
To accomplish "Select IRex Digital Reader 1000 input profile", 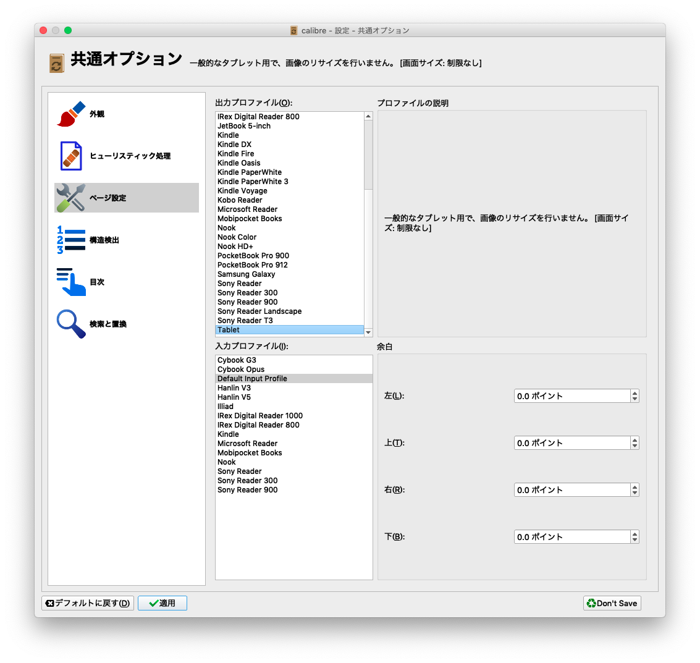I will click(x=293, y=416).
